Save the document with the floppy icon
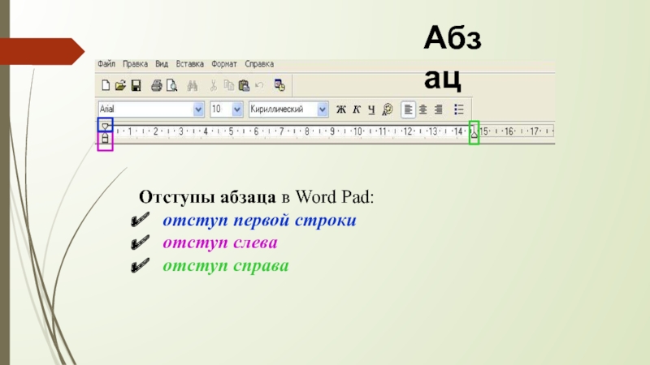Screen dimensions: 650x365 136,85
